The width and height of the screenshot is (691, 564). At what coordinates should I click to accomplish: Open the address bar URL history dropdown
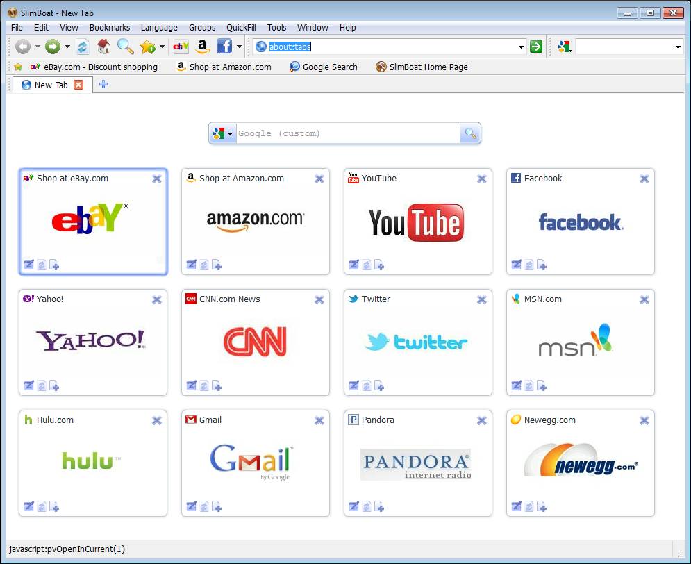point(521,47)
